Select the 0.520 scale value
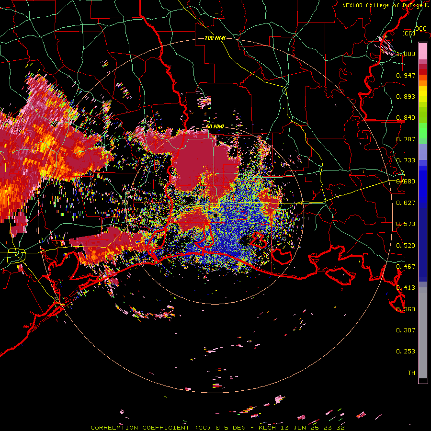 point(406,246)
